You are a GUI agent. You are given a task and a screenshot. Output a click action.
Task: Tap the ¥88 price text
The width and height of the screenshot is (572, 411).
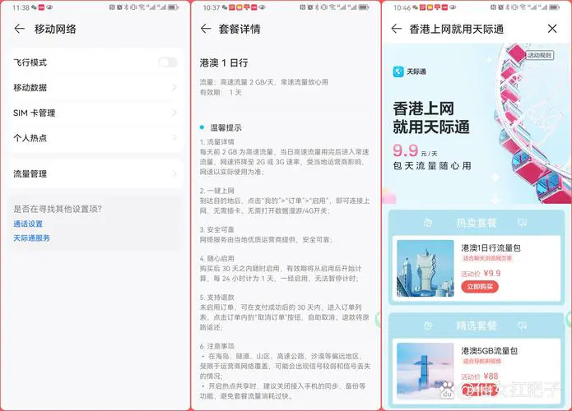point(491,376)
